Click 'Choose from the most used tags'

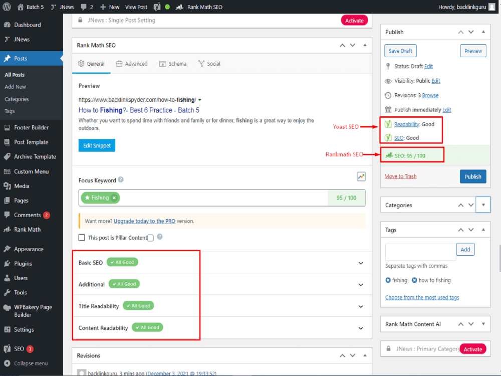tap(422, 297)
